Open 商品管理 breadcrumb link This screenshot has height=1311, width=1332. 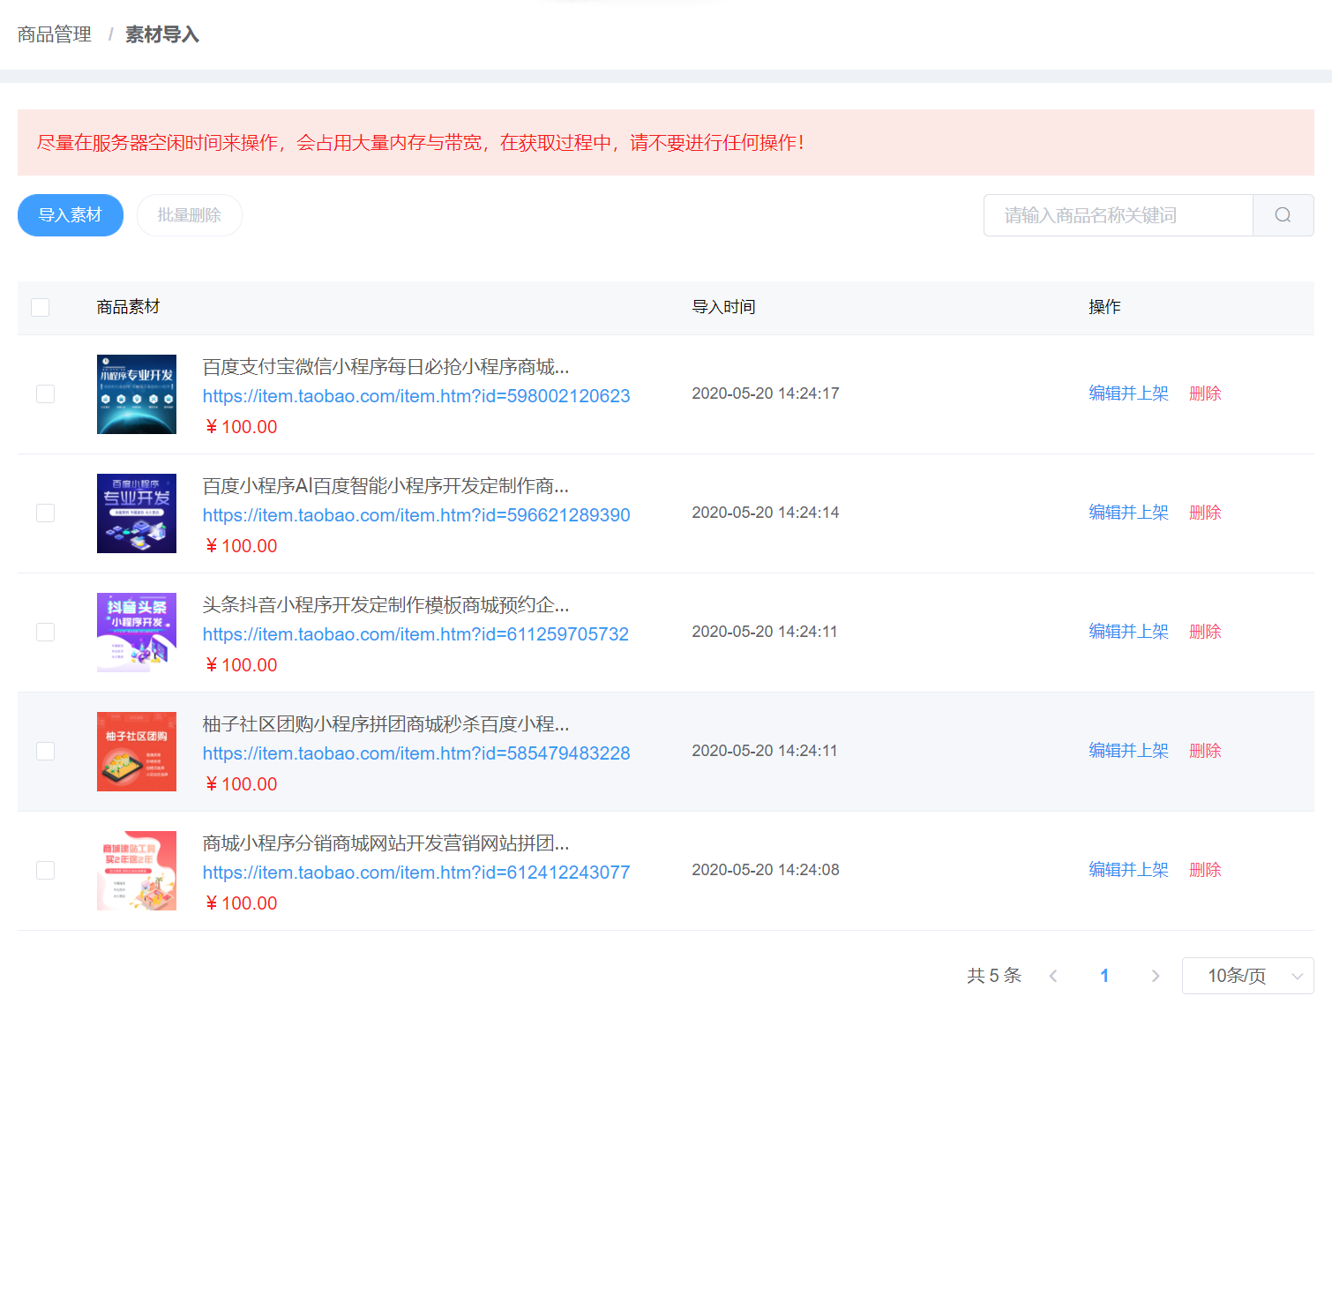[55, 34]
